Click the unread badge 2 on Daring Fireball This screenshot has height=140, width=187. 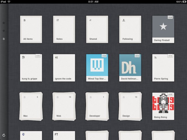pos(170,17)
